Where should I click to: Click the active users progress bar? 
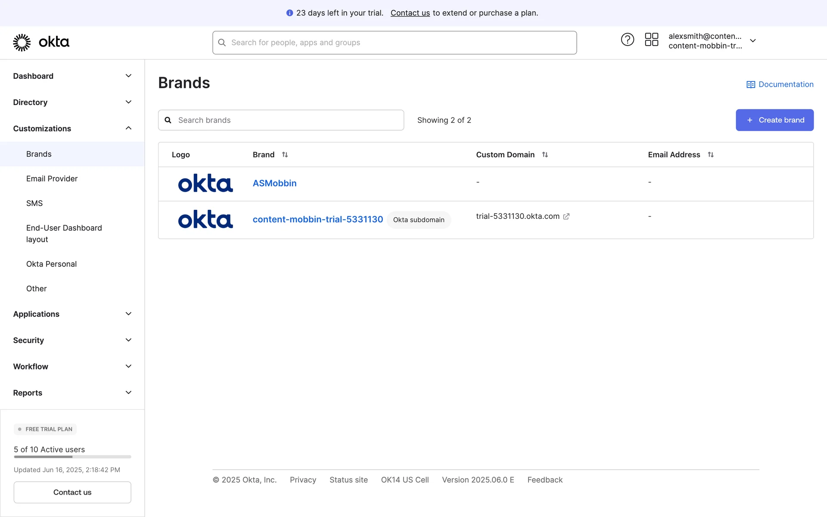tap(72, 457)
